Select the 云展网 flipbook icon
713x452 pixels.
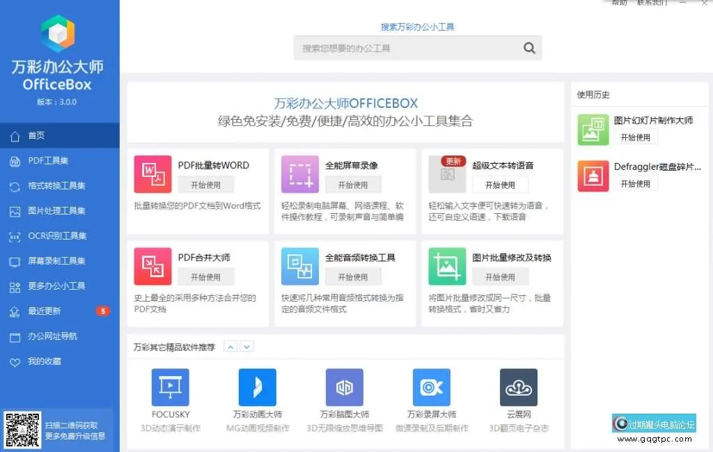[518, 387]
